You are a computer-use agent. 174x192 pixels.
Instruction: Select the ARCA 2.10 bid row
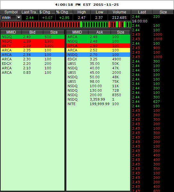(33, 68)
